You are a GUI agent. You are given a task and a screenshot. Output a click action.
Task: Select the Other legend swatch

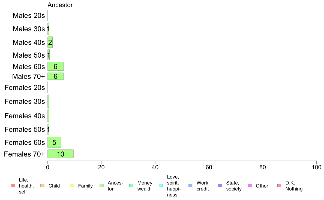coord(250,186)
